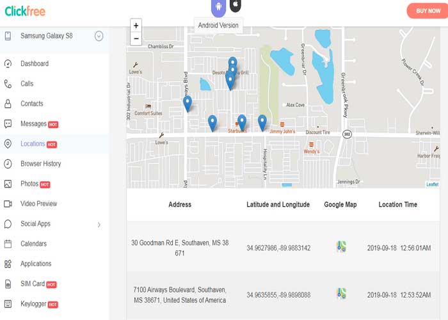
Task: Click the Address column header
Action: tap(180, 205)
